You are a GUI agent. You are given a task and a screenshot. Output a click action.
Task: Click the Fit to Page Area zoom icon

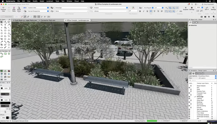point(198,11)
